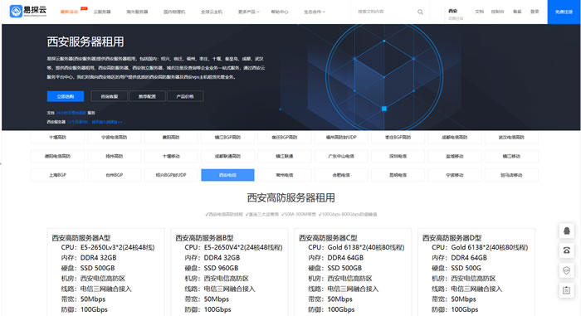The width and height of the screenshot is (581, 316).
Task: Click the 推荐配置 banner button
Action: 147,96
